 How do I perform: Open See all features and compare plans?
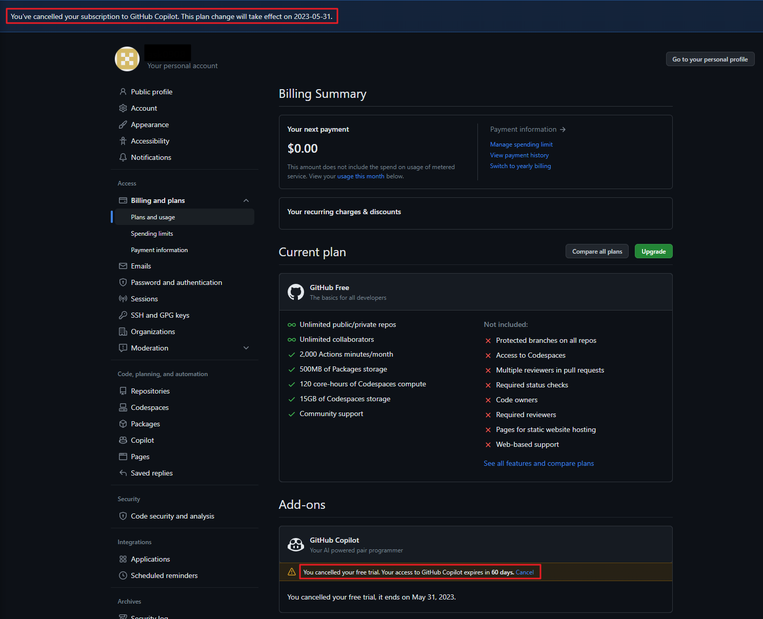click(x=539, y=463)
